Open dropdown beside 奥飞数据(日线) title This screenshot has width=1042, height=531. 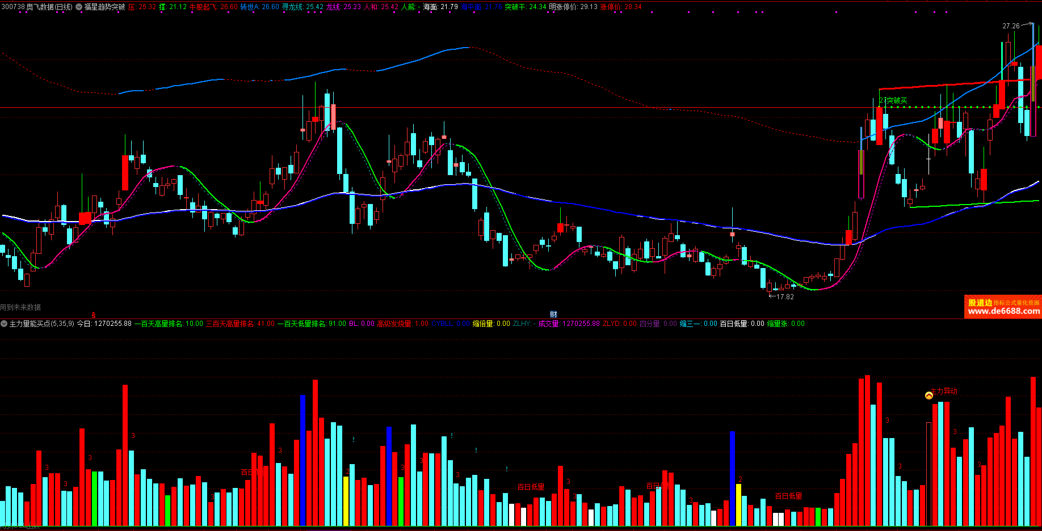tap(79, 7)
